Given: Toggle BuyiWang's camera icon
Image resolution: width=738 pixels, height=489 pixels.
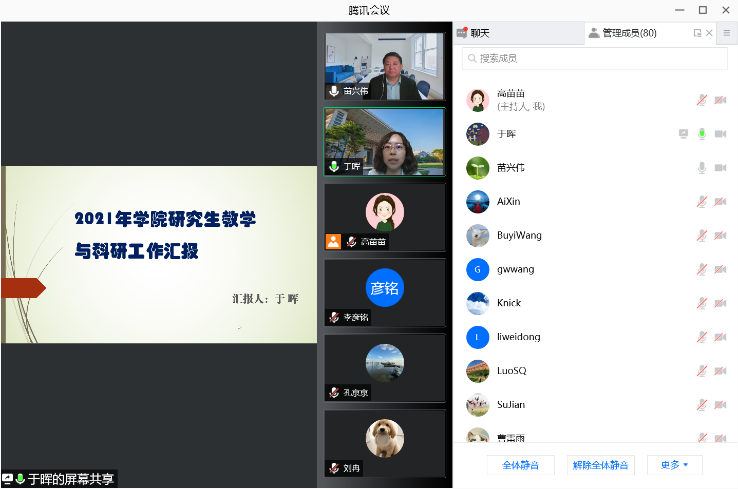Looking at the screenshot, I should (720, 235).
